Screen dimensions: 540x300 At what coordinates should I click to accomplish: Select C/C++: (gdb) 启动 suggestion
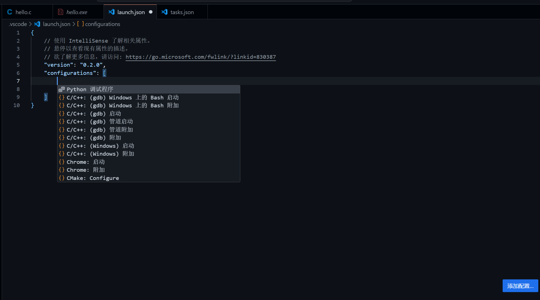tap(94, 114)
